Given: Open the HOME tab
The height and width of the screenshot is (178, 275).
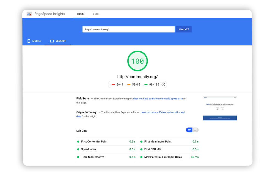Looking at the screenshot, I should [81, 14].
